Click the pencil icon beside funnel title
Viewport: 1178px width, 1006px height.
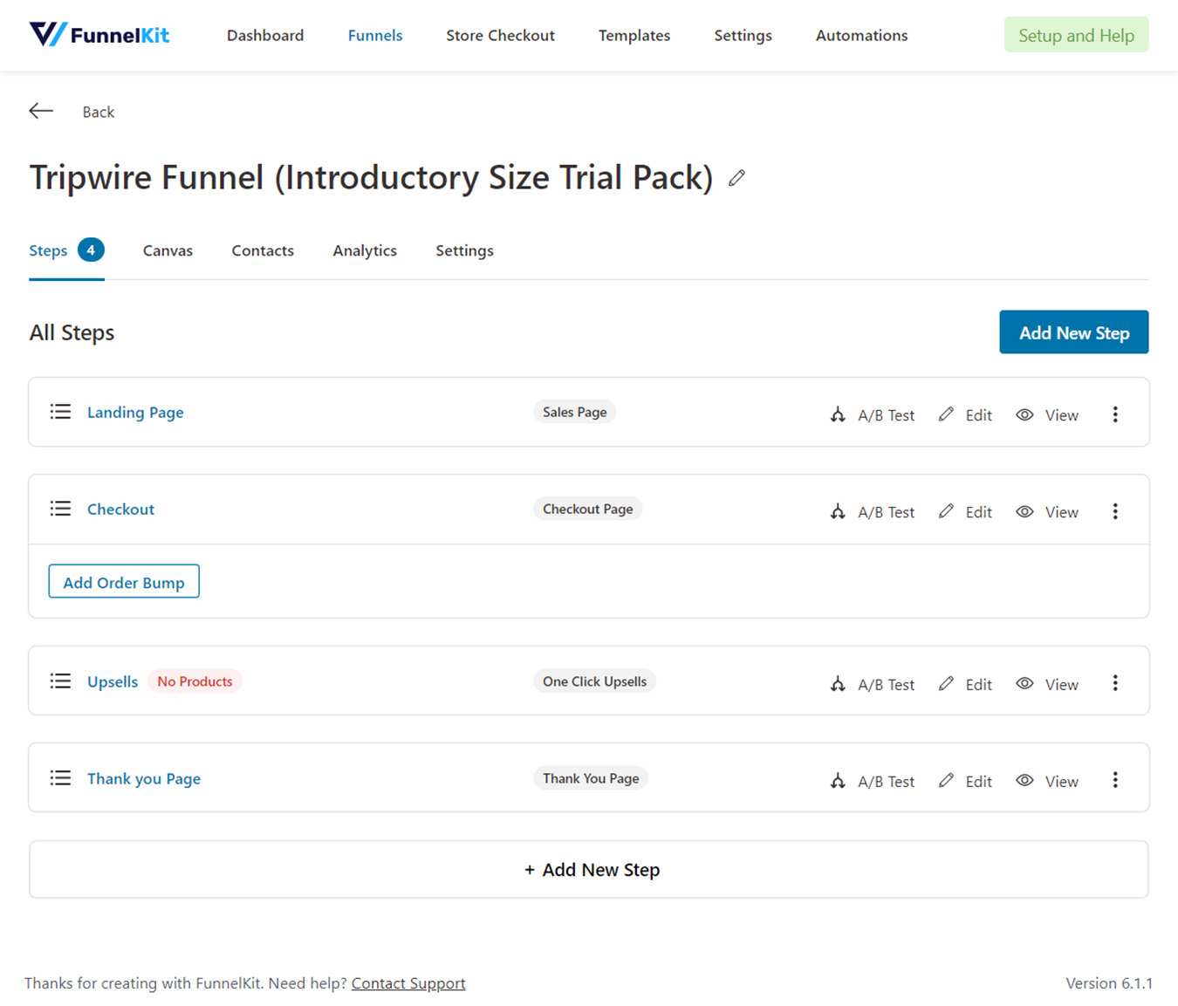[736, 178]
